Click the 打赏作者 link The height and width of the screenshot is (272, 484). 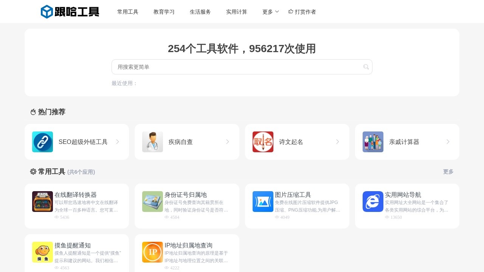tap(302, 12)
